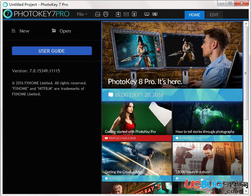Click BLOG | DEC 14, 2015 label

[x=137, y=178]
